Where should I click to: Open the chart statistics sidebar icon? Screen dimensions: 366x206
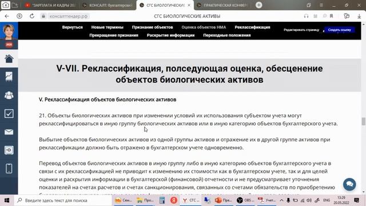pyautogui.click(x=9, y=77)
